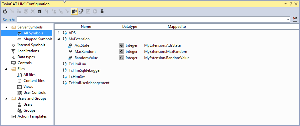Collapse the Files tree node
The image size is (300, 126).
[6, 69]
